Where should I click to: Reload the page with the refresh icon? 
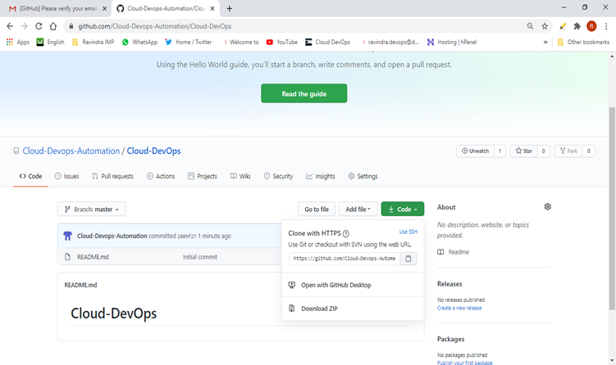click(39, 26)
